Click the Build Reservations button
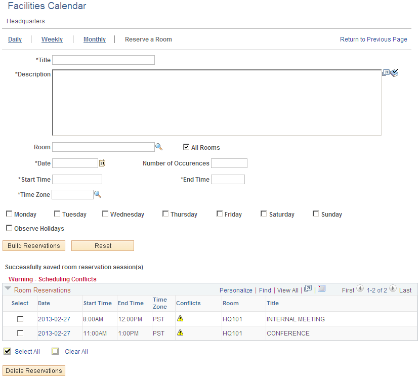 [34, 245]
